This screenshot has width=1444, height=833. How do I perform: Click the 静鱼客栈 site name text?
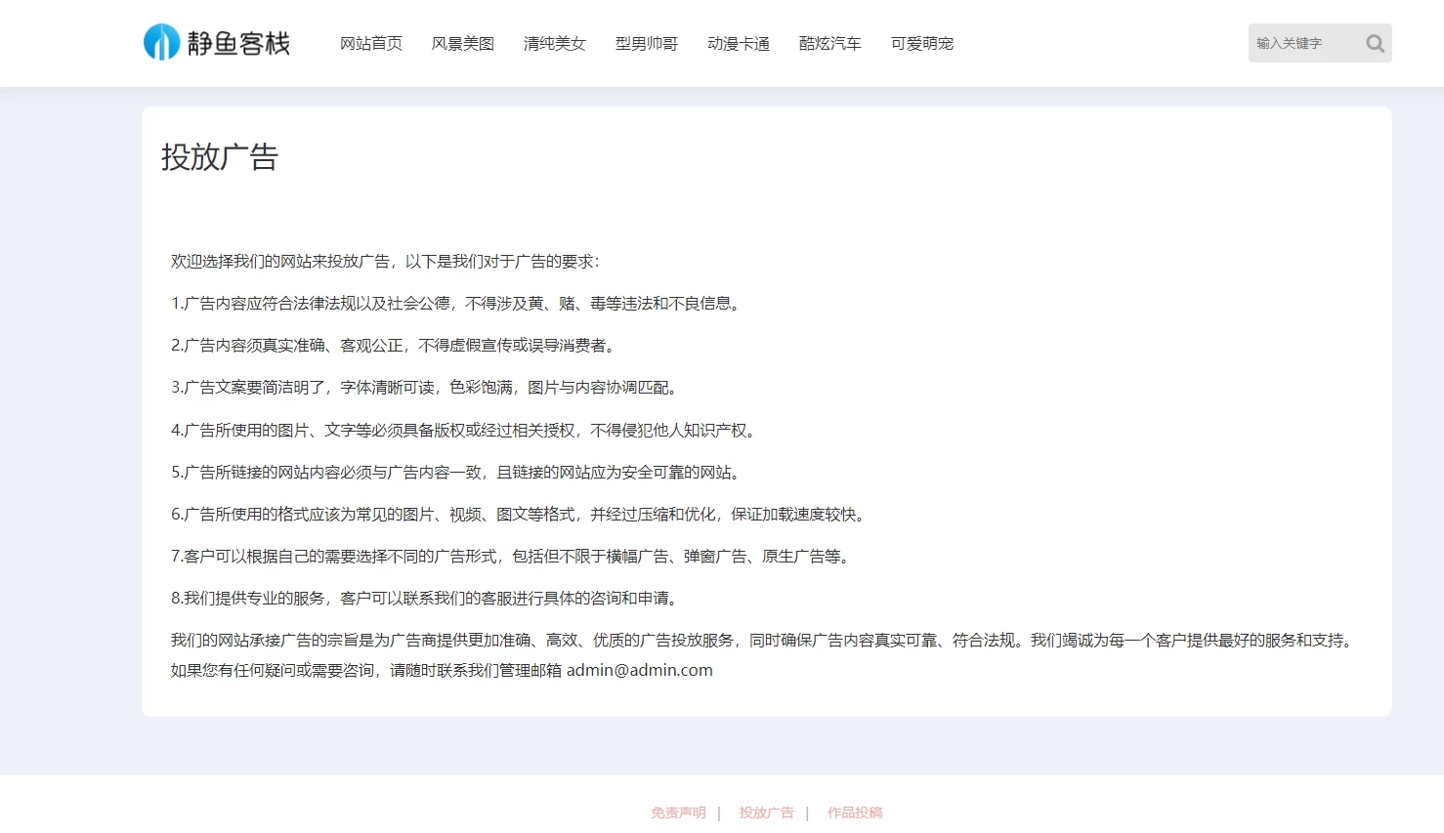pos(238,44)
